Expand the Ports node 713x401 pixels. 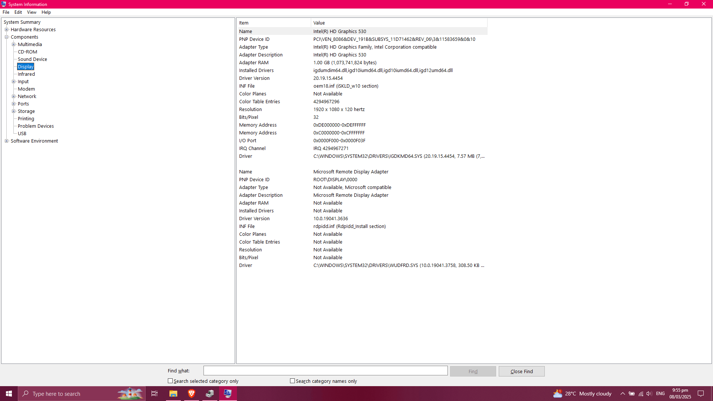[13, 104]
